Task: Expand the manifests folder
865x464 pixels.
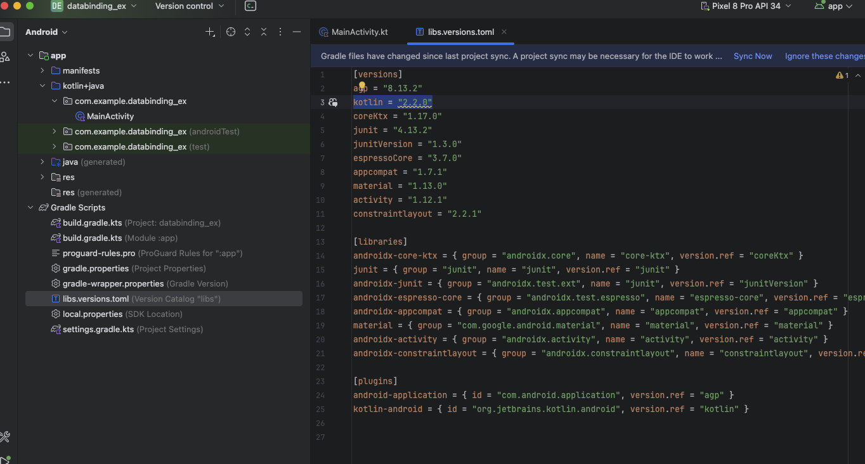Action: (x=42, y=70)
